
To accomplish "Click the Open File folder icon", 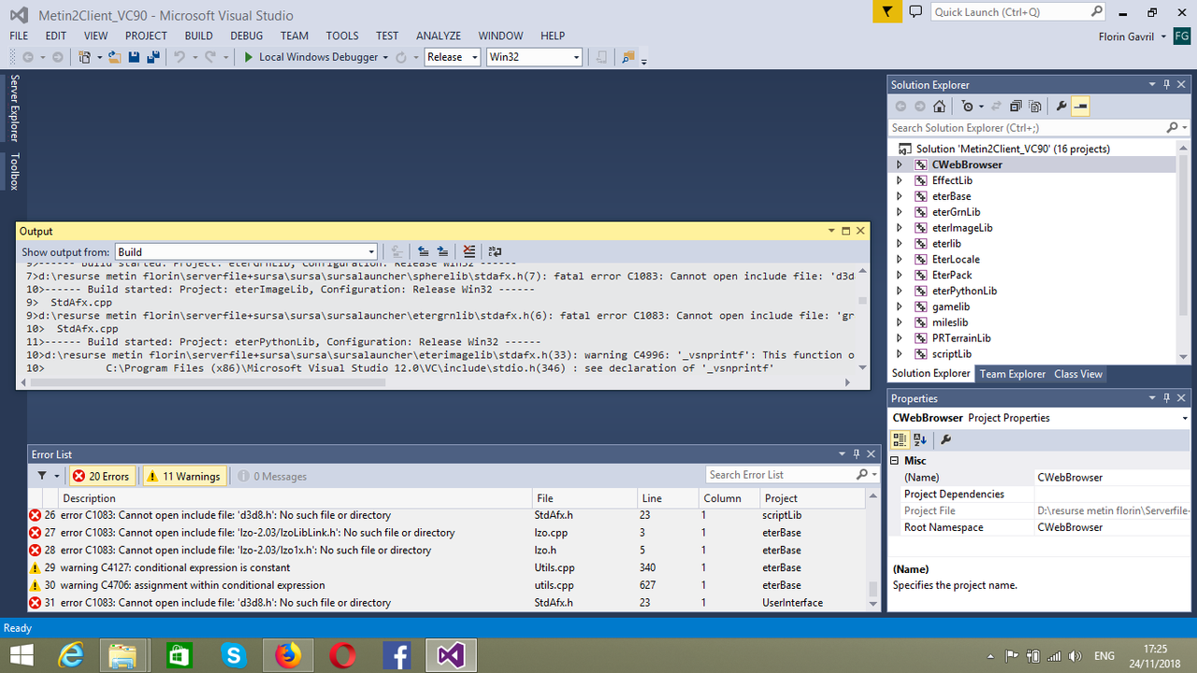I will (x=114, y=57).
